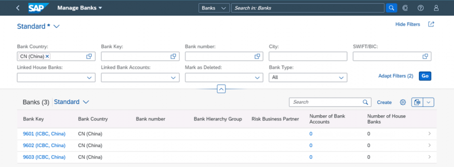Viewport: 454px width, 167px height.
Task: Focus the City filter input field
Action: pyautogui.click(x=308, y=57)
